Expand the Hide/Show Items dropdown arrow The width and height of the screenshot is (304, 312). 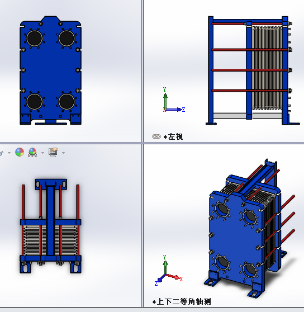(9, 153)
